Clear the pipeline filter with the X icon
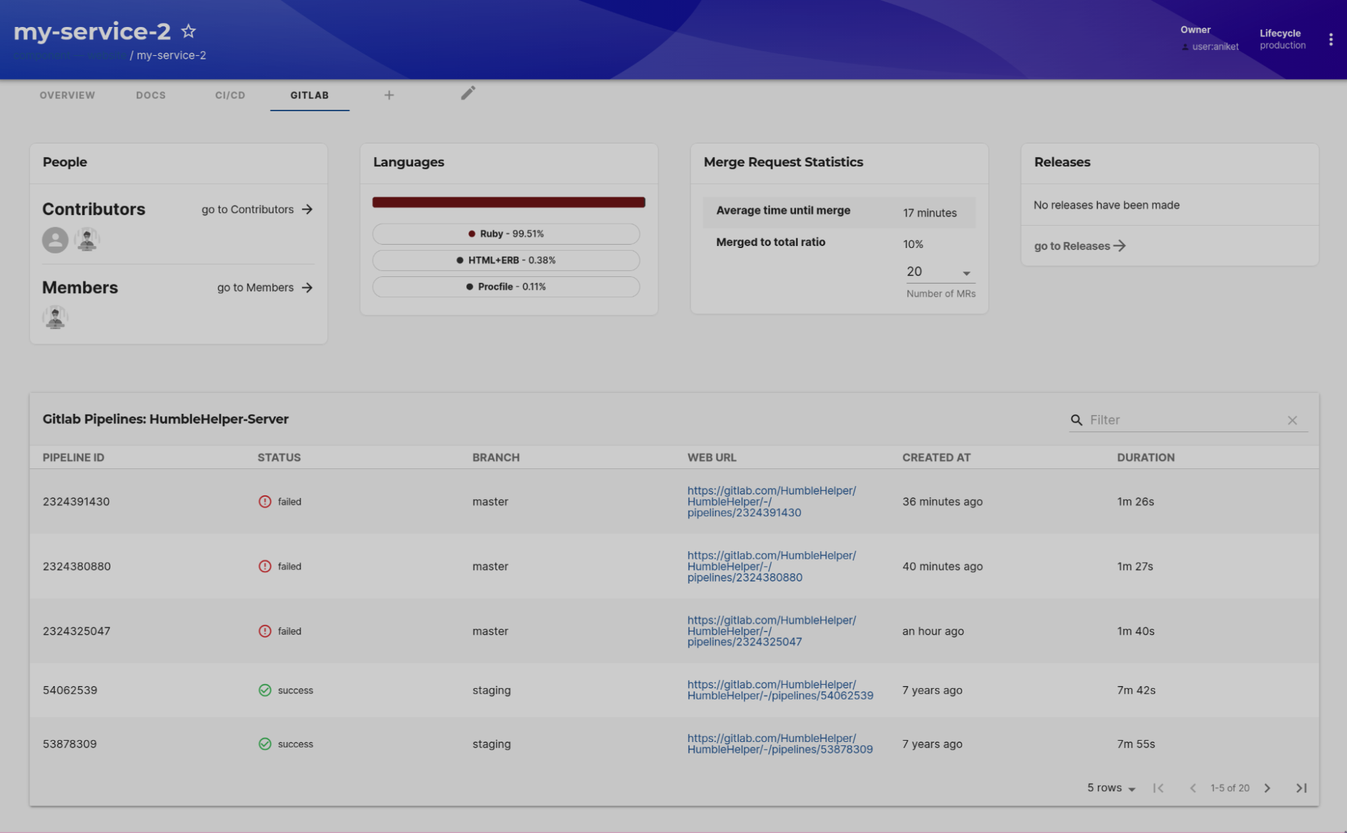The width and height of the screenshot is (1347, 833). (x=1292, y=419)
